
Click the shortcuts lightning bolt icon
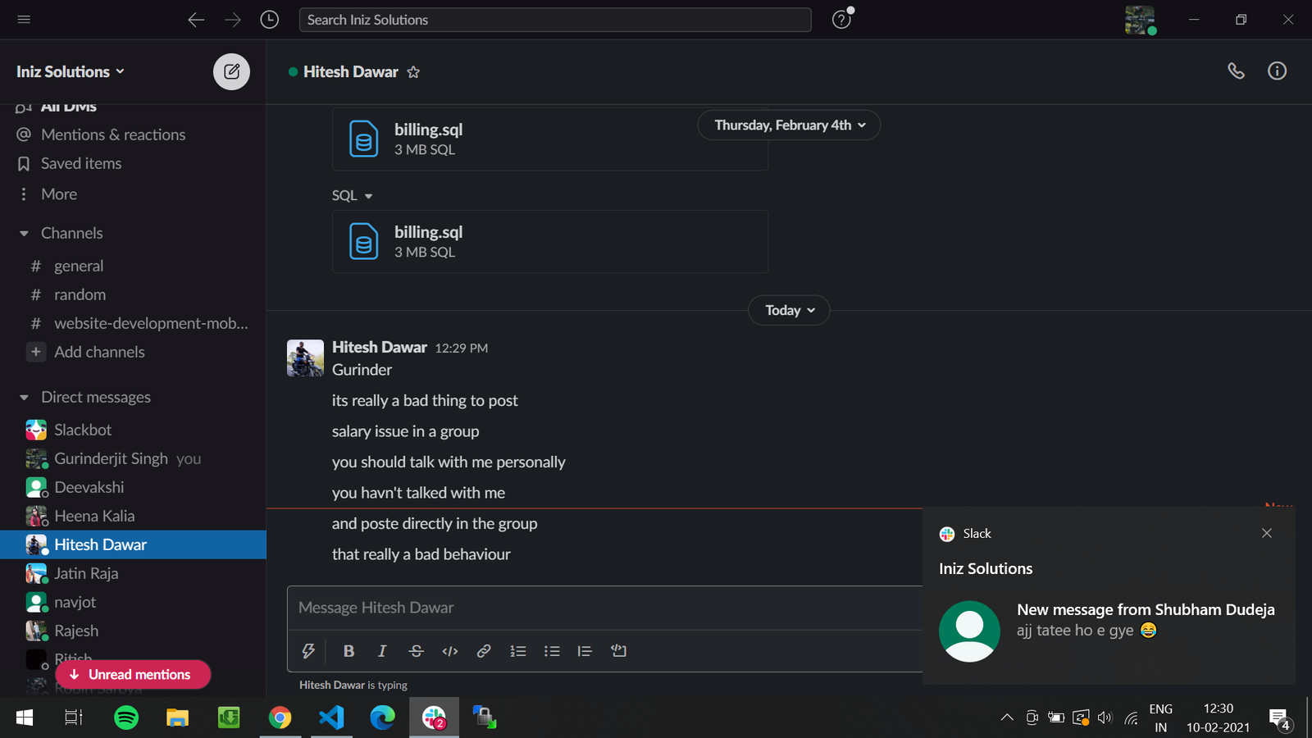pos(308,651)
